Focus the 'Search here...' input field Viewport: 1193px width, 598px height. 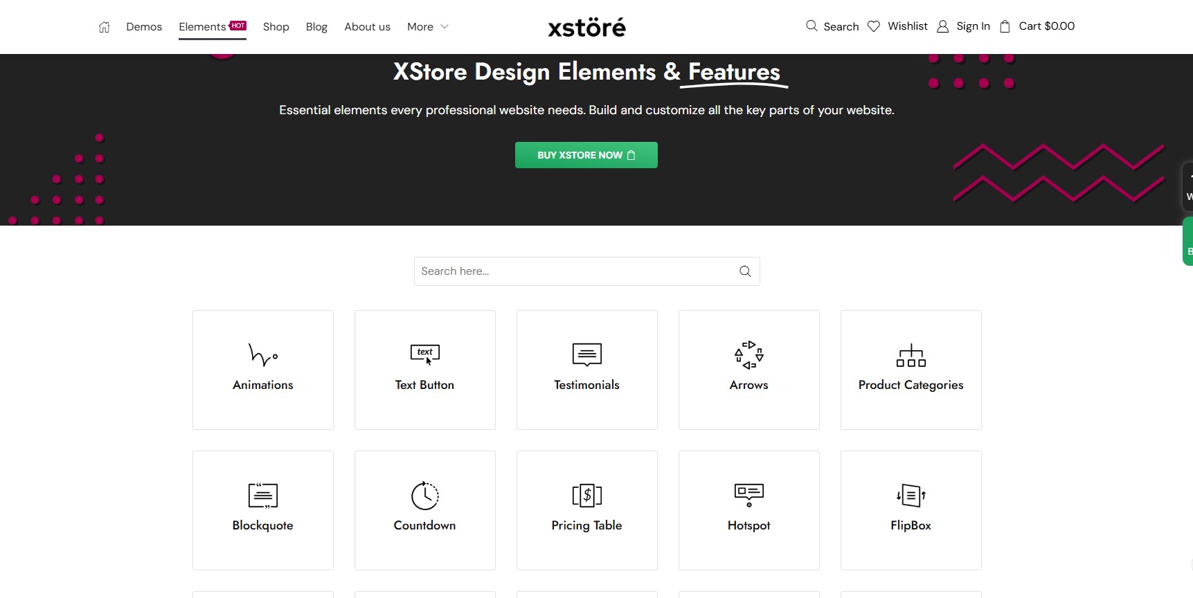coord(577,271)
